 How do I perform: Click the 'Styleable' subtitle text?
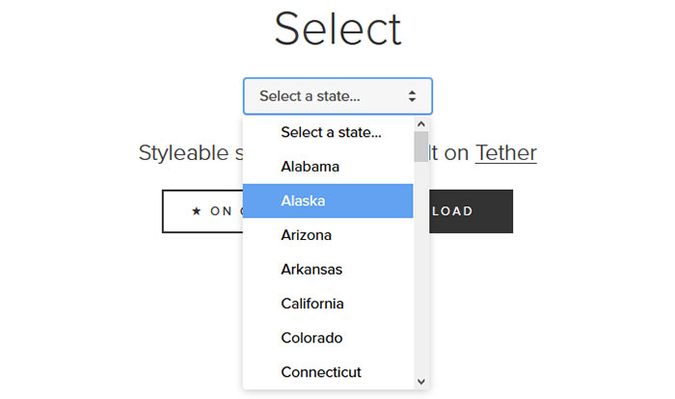coord(184,153)
